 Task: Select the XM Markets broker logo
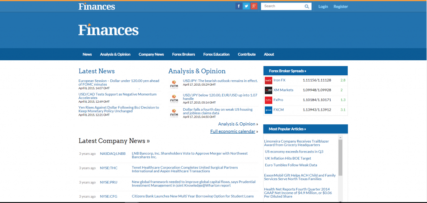(x=268, y=90)
